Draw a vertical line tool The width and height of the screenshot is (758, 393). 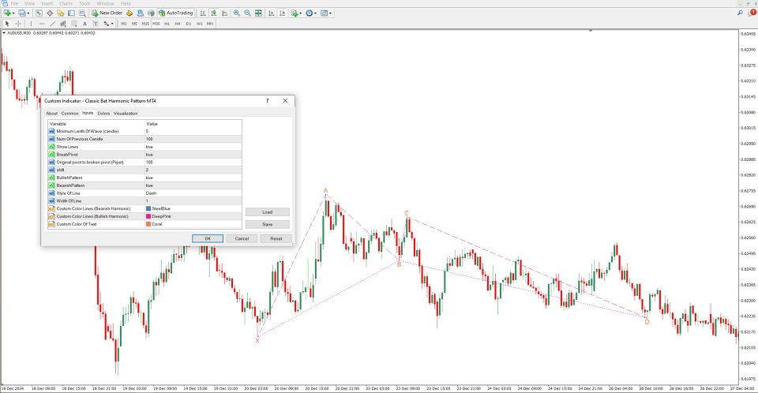click(31, 23)
